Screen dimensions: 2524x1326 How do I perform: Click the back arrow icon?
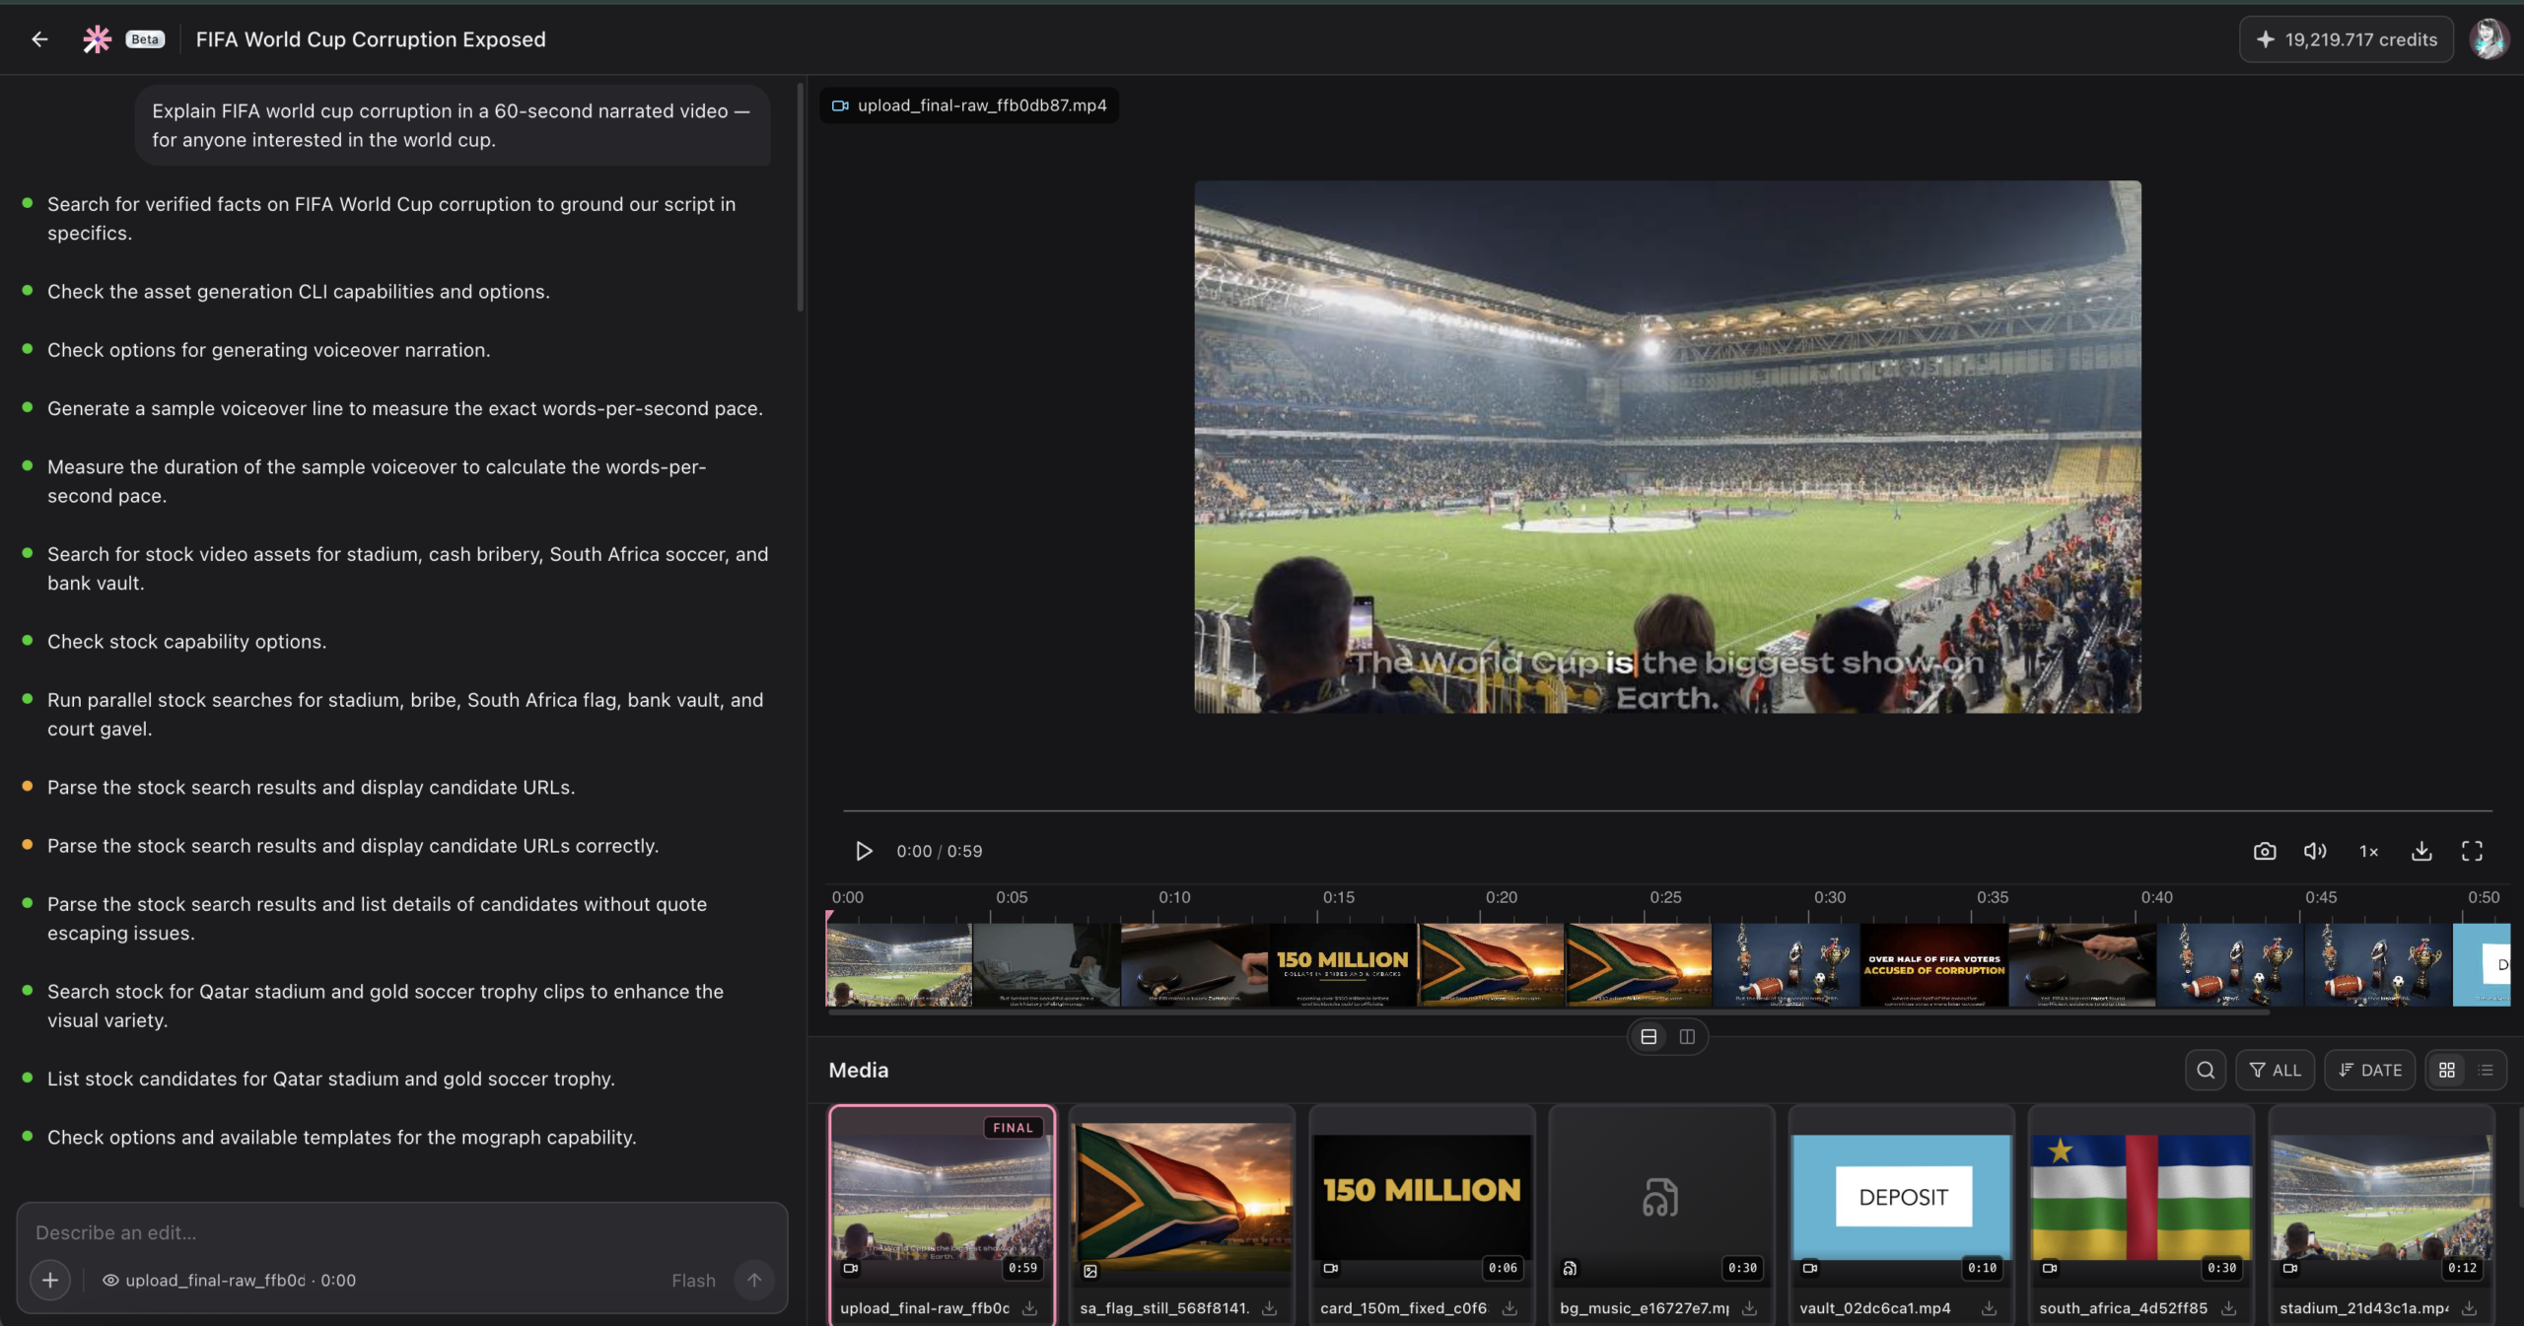(x=39, y=39)
